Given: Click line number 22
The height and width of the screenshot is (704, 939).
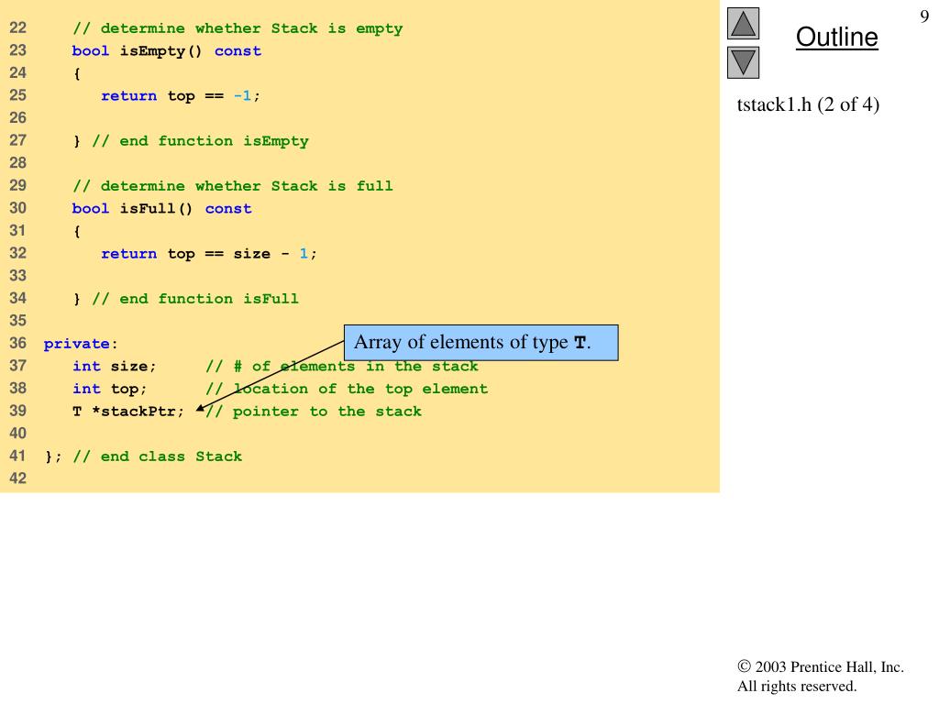Looking at the screenshot, I should [18, 28].
